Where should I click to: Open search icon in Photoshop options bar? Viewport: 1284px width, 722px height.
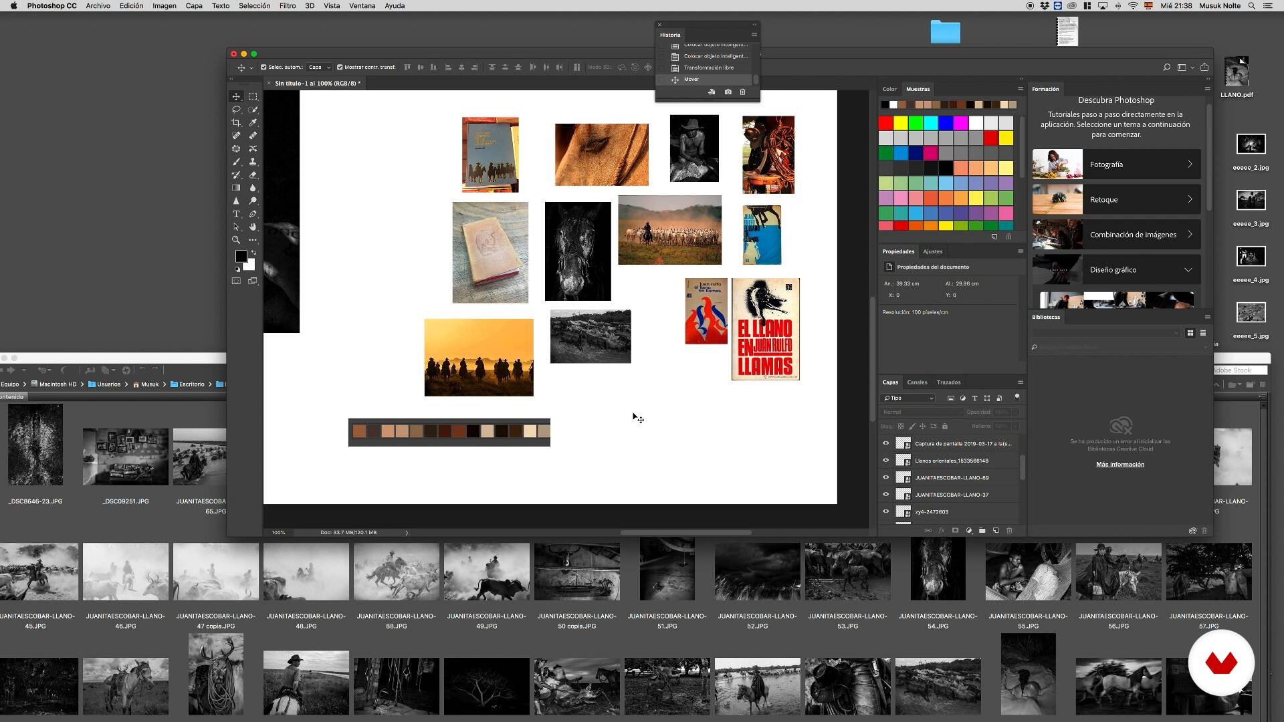pos(1166,68)
